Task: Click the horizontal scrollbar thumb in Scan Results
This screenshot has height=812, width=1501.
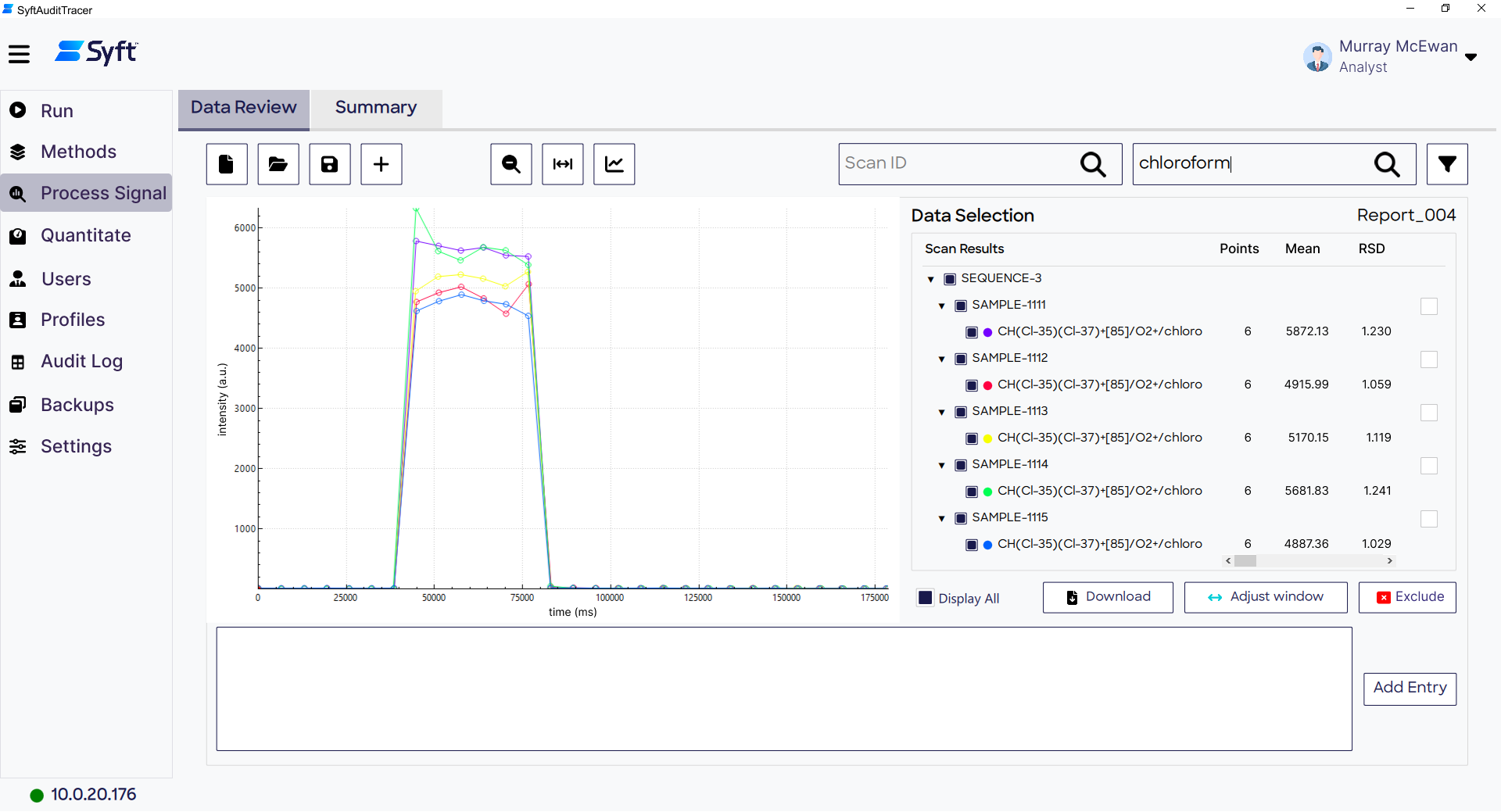Action: (1245, 561)
